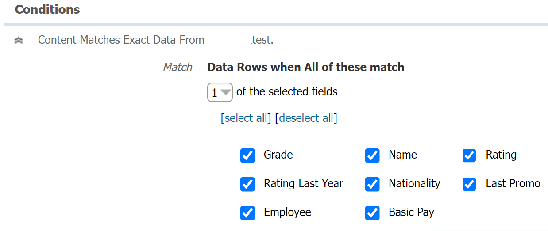This screenshot has width=548, height=231.
Task: Click the Rating Last Year label text
Action: click(x=303, y=184)
